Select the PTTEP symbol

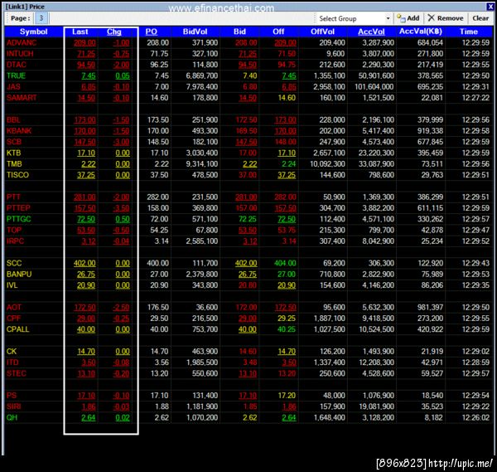[x=18, y=208]
